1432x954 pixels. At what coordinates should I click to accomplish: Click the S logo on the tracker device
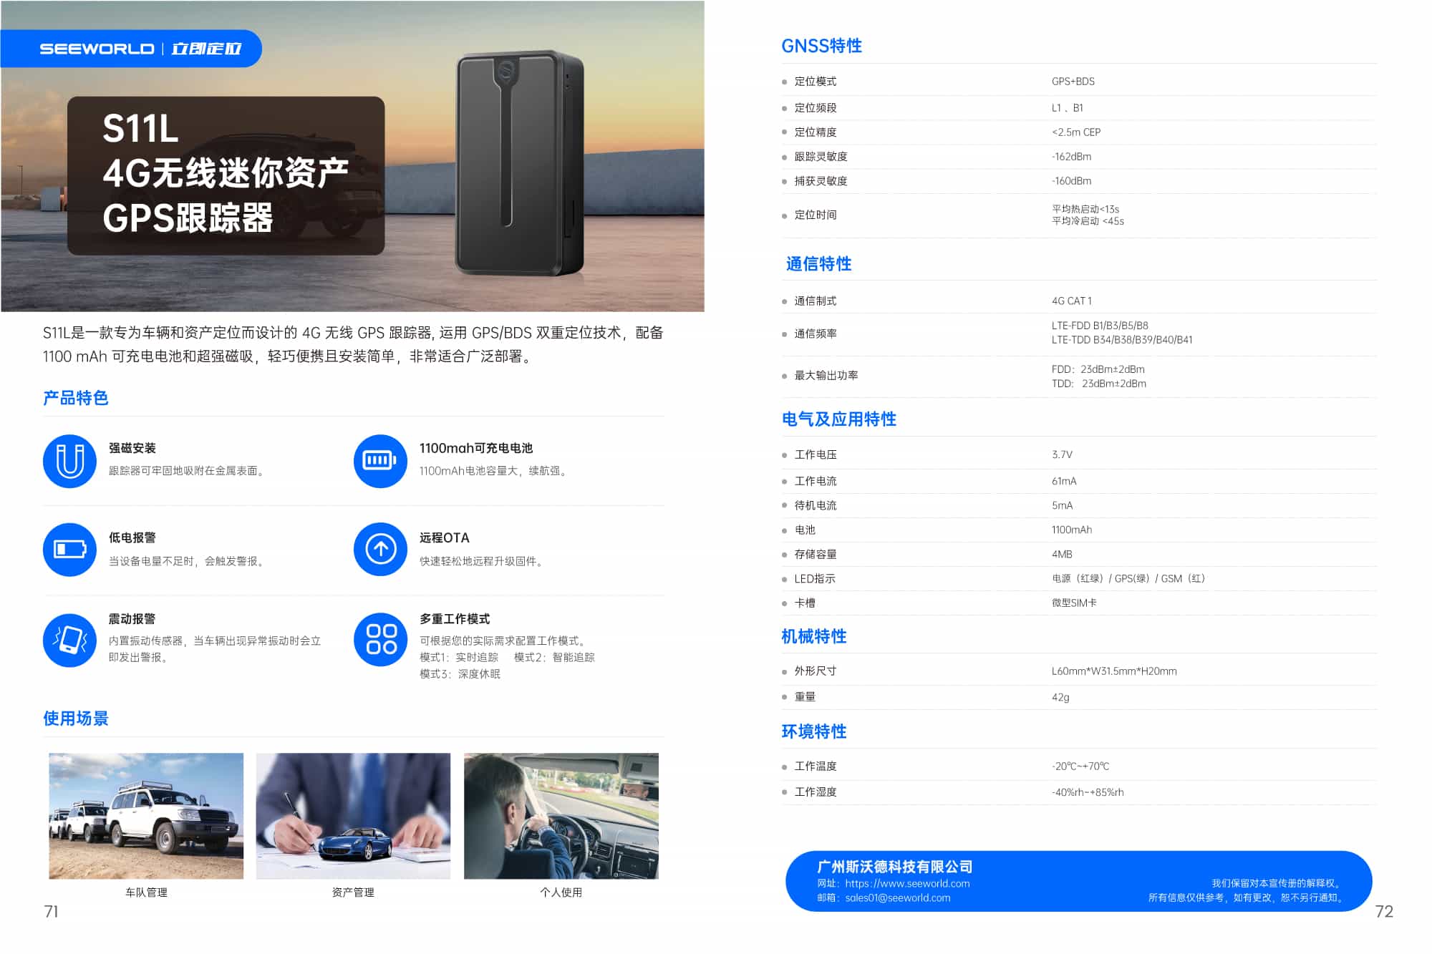(x=507, y=70)
